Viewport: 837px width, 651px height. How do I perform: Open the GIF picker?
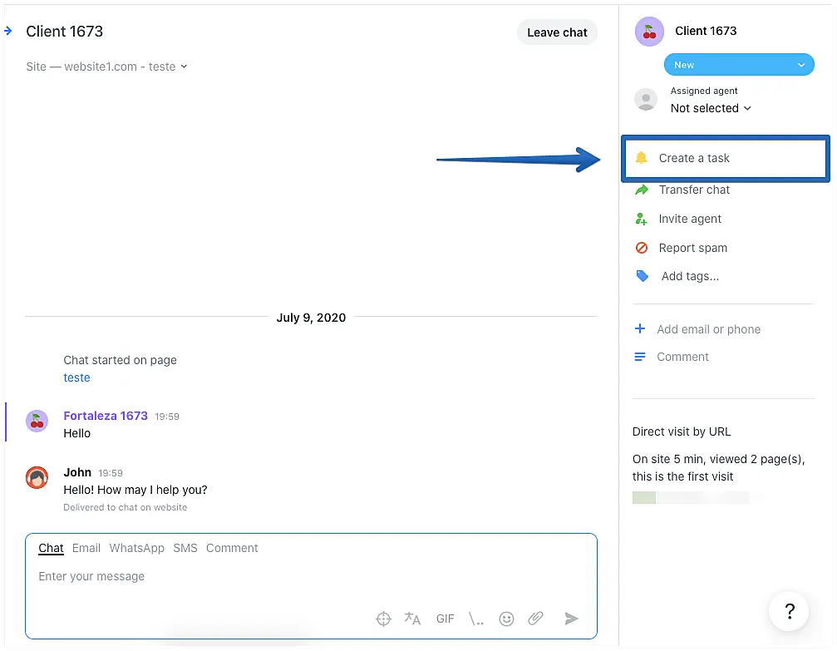coord(446,619)
